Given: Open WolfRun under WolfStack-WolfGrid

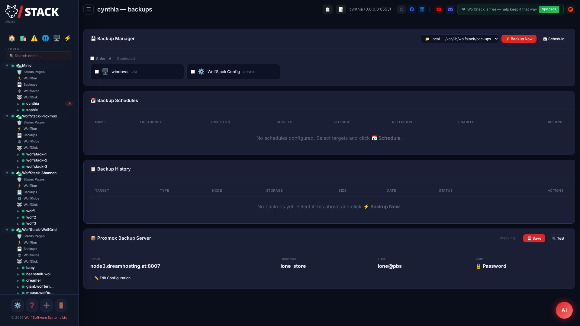Looking at the screenshot, I should click(x=30, y=242).
